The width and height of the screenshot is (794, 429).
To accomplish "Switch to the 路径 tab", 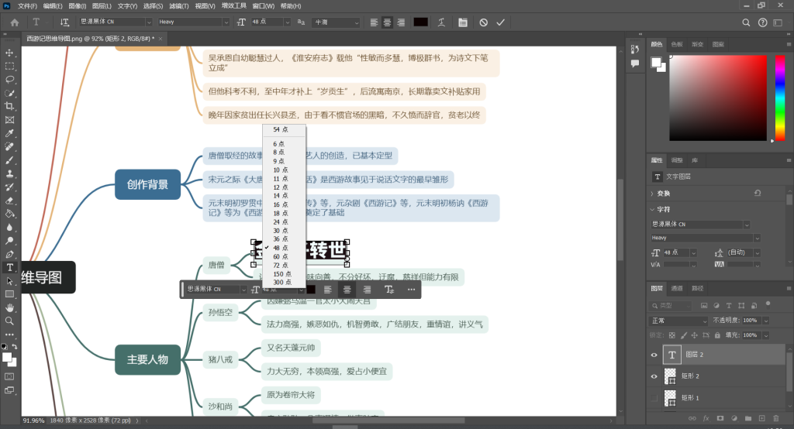I will tap(698, 288).
